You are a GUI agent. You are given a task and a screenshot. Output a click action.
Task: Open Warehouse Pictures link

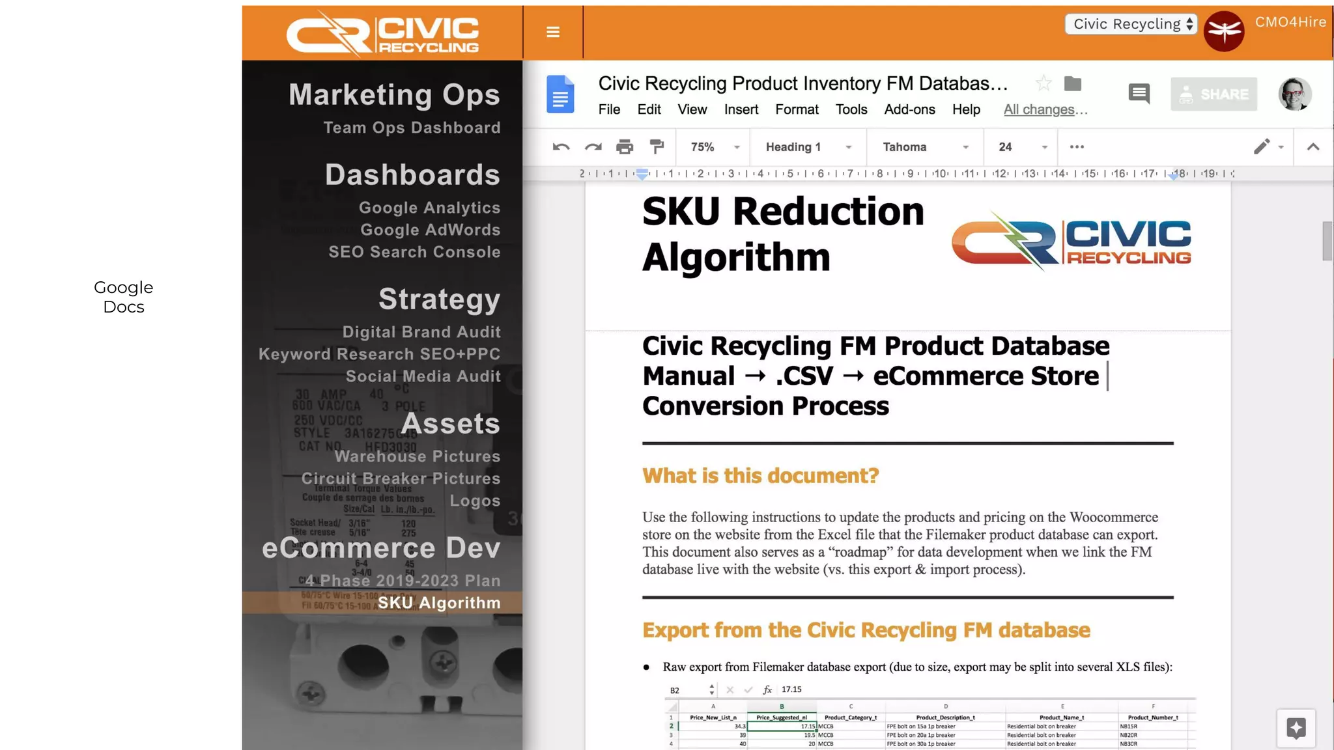tap(418, 456)
